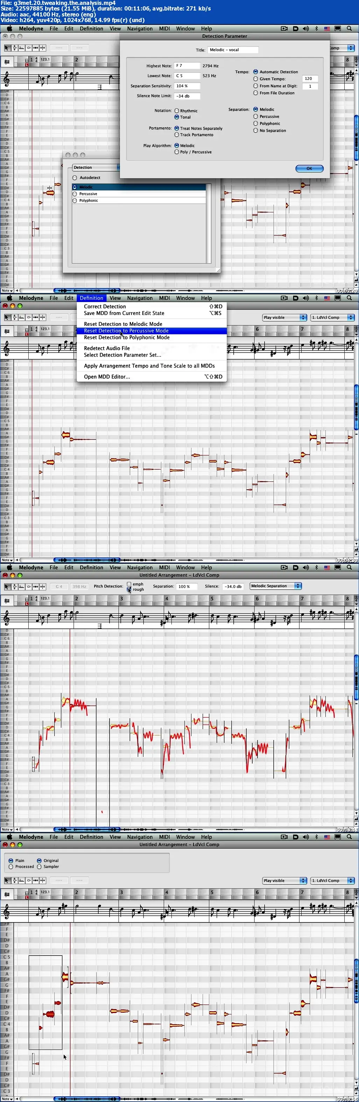Pick the pitch tool beside the Pitch Detection options
The height and width of the screenshot is (1102, 359).
pyautogui.click(x=15, y=587)
